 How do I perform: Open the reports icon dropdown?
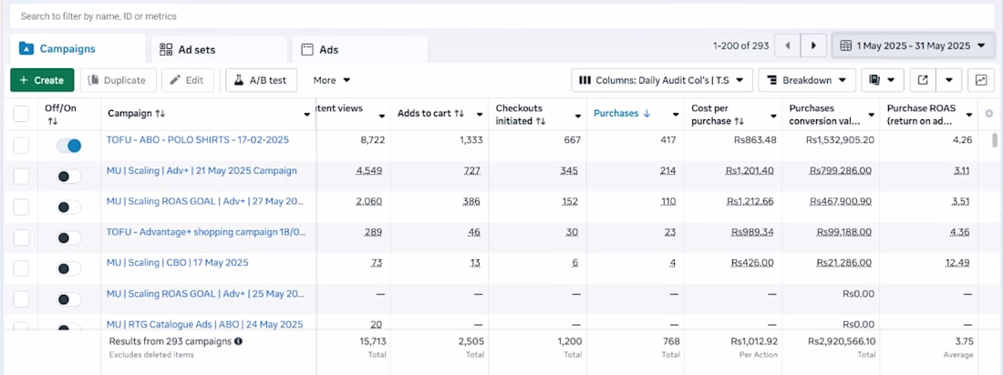tap(882, 80)
